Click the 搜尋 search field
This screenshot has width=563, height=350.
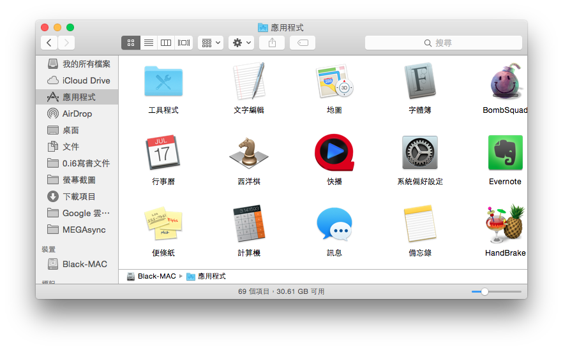(444, 43)
